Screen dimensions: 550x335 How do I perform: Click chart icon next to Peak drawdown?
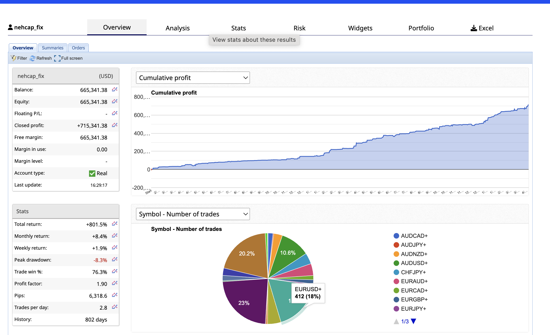click(x=114, y=259)
